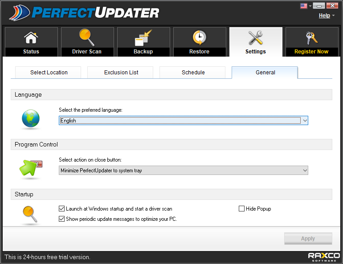Click 'Select the preferred language:' label

click(90, 110)
